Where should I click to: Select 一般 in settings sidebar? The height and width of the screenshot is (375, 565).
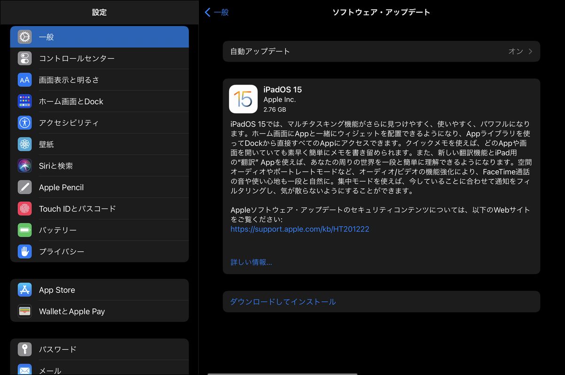100,37
